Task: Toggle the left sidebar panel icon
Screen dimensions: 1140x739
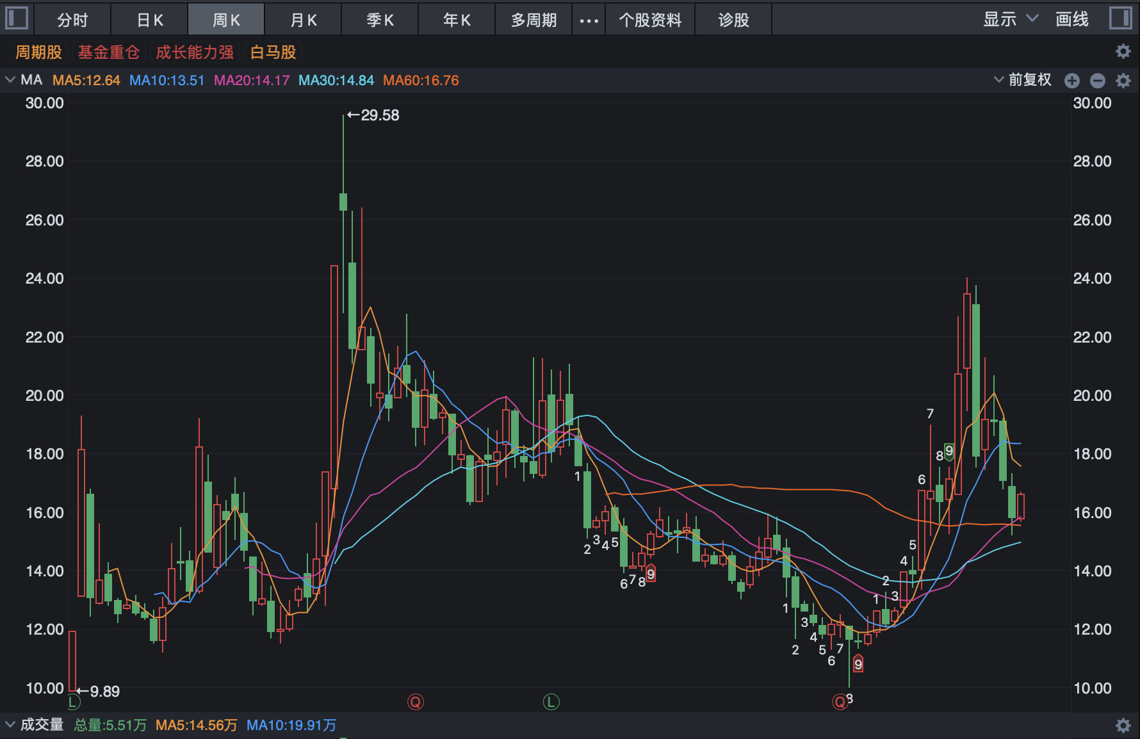Action: point(17,18)
